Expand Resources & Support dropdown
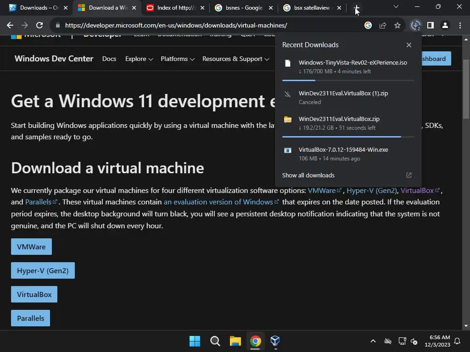 (x=235, y=59)
